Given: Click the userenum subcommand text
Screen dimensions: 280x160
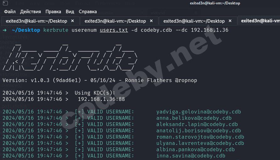Looking at the screenshot, I should (84, 30).
